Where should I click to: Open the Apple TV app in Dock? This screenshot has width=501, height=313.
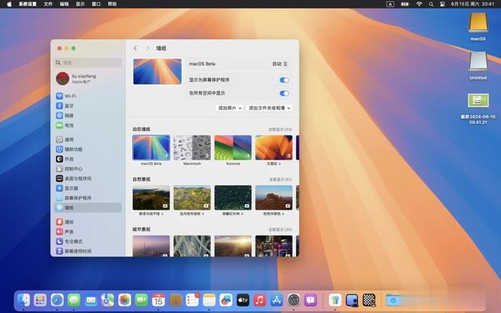coord(243,300)
